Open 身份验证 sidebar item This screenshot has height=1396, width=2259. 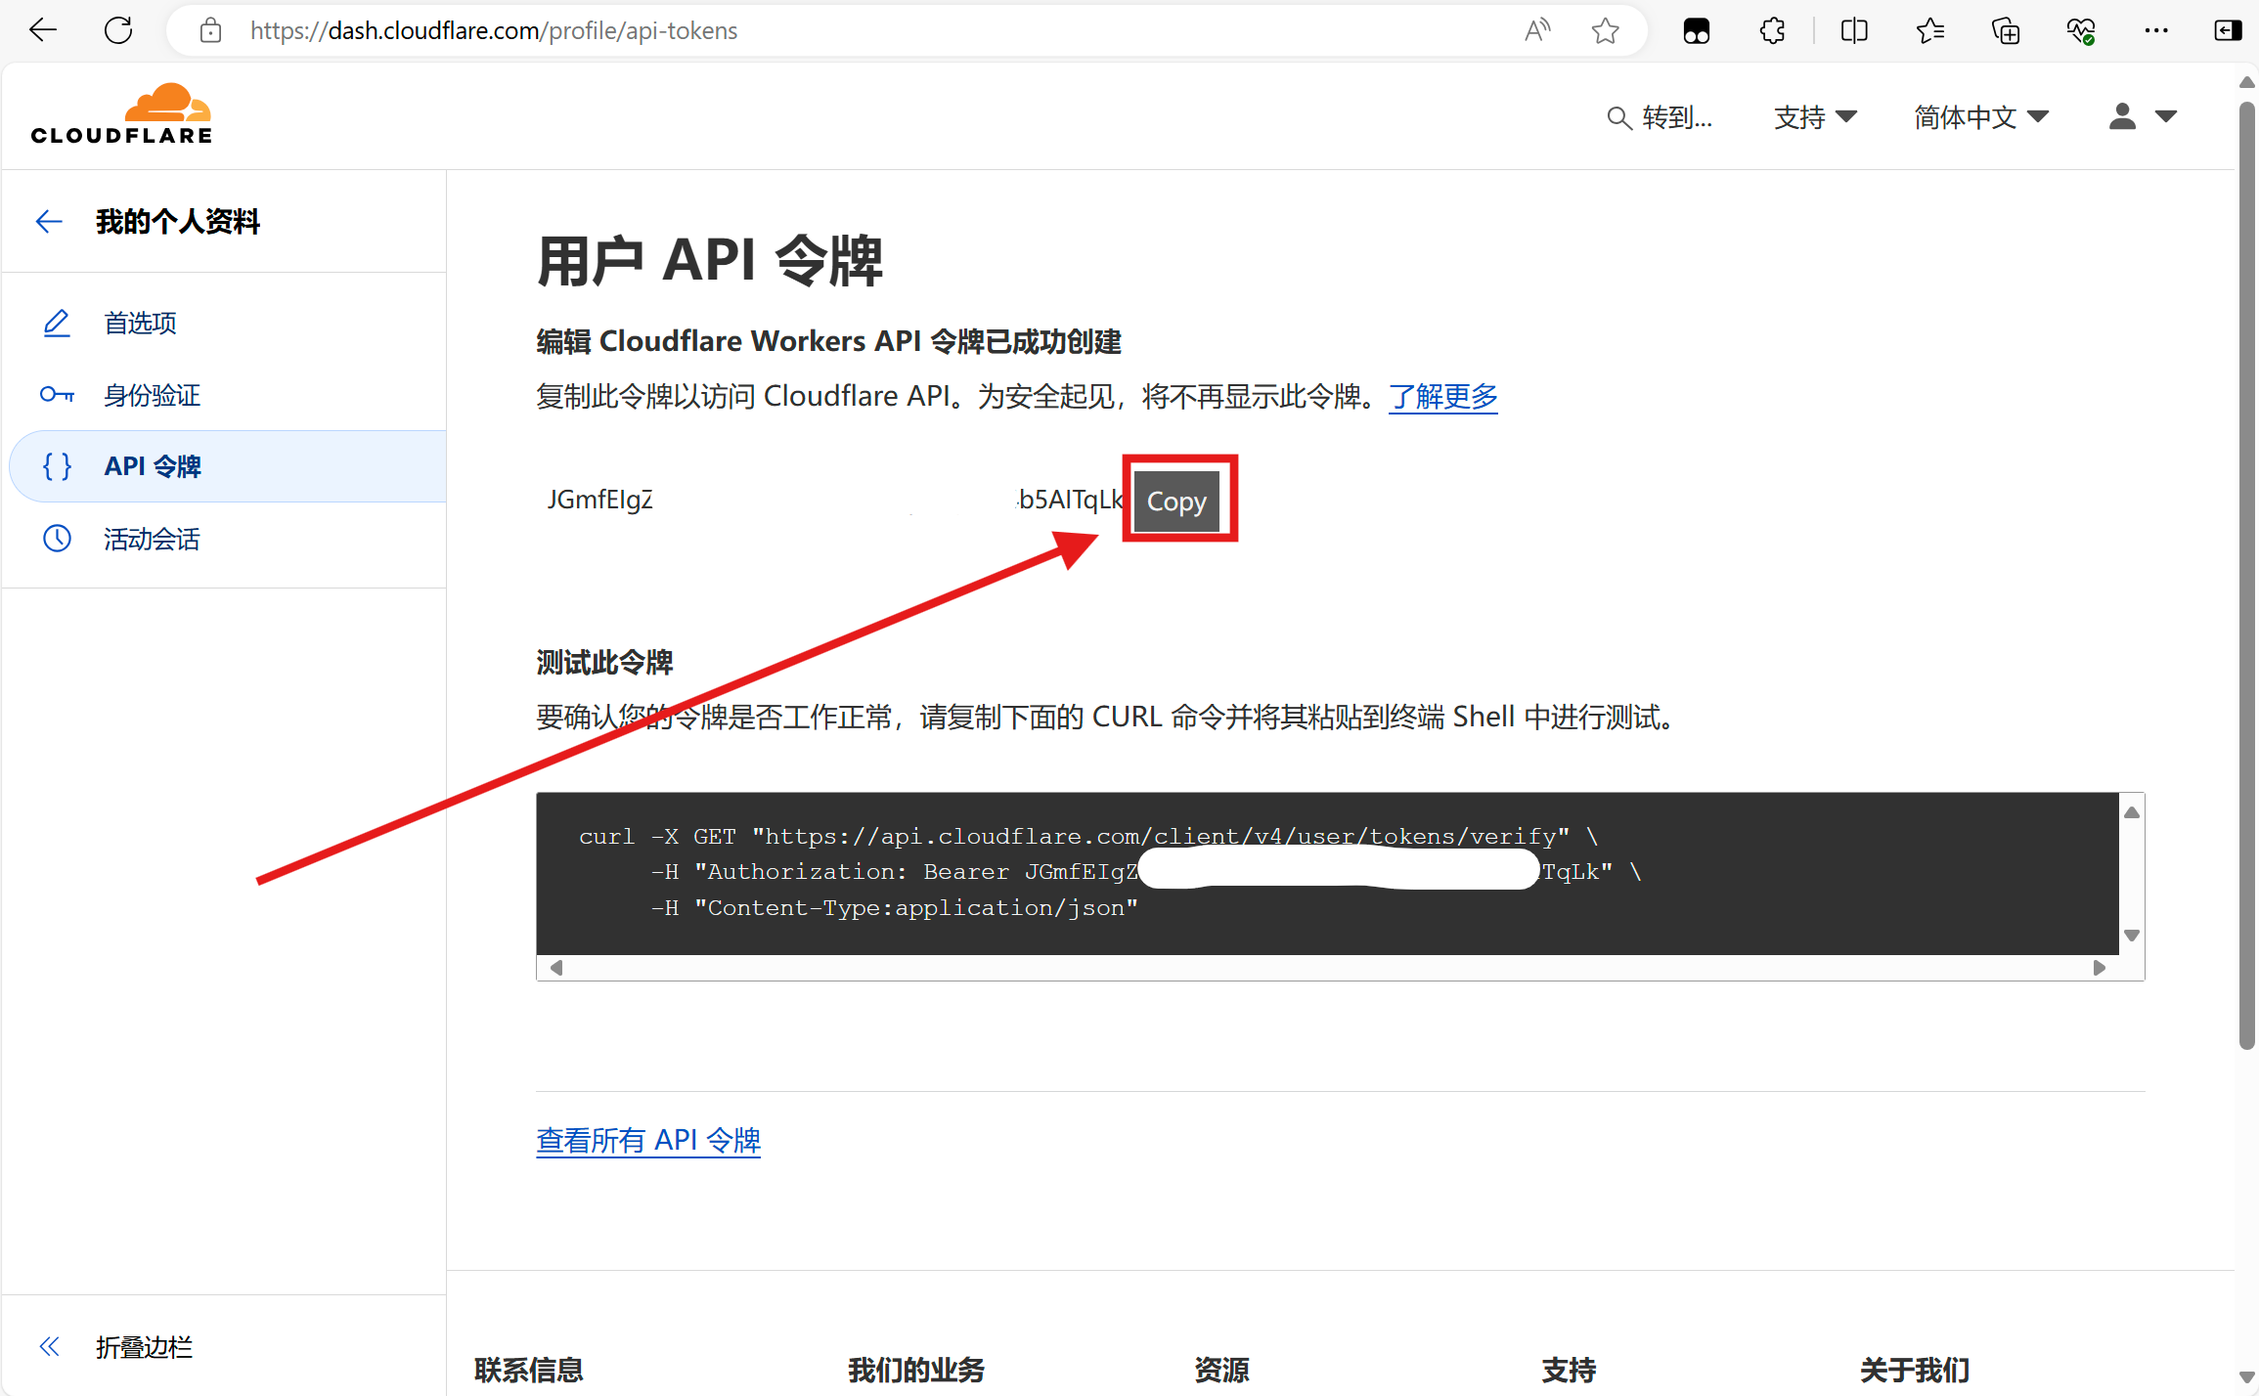tap(152, 396)
